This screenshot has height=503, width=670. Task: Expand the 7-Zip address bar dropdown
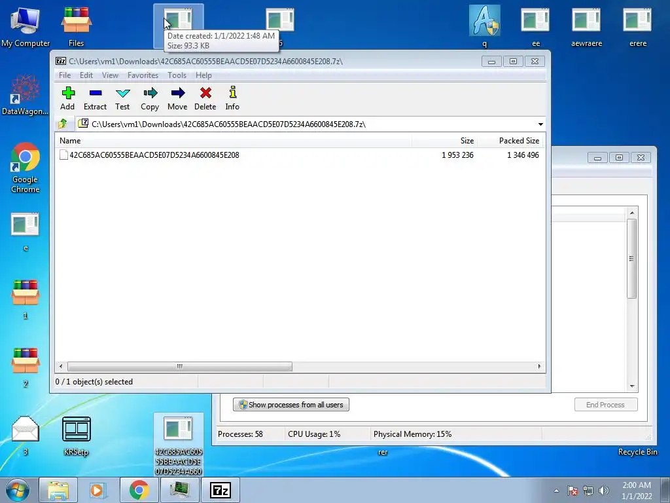tap(540, 124)
